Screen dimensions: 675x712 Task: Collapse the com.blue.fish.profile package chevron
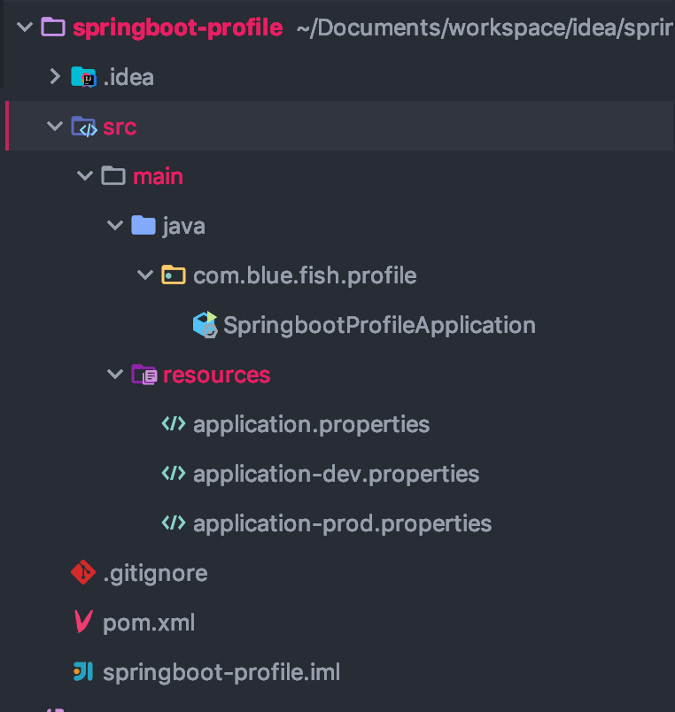pos(145,275)
